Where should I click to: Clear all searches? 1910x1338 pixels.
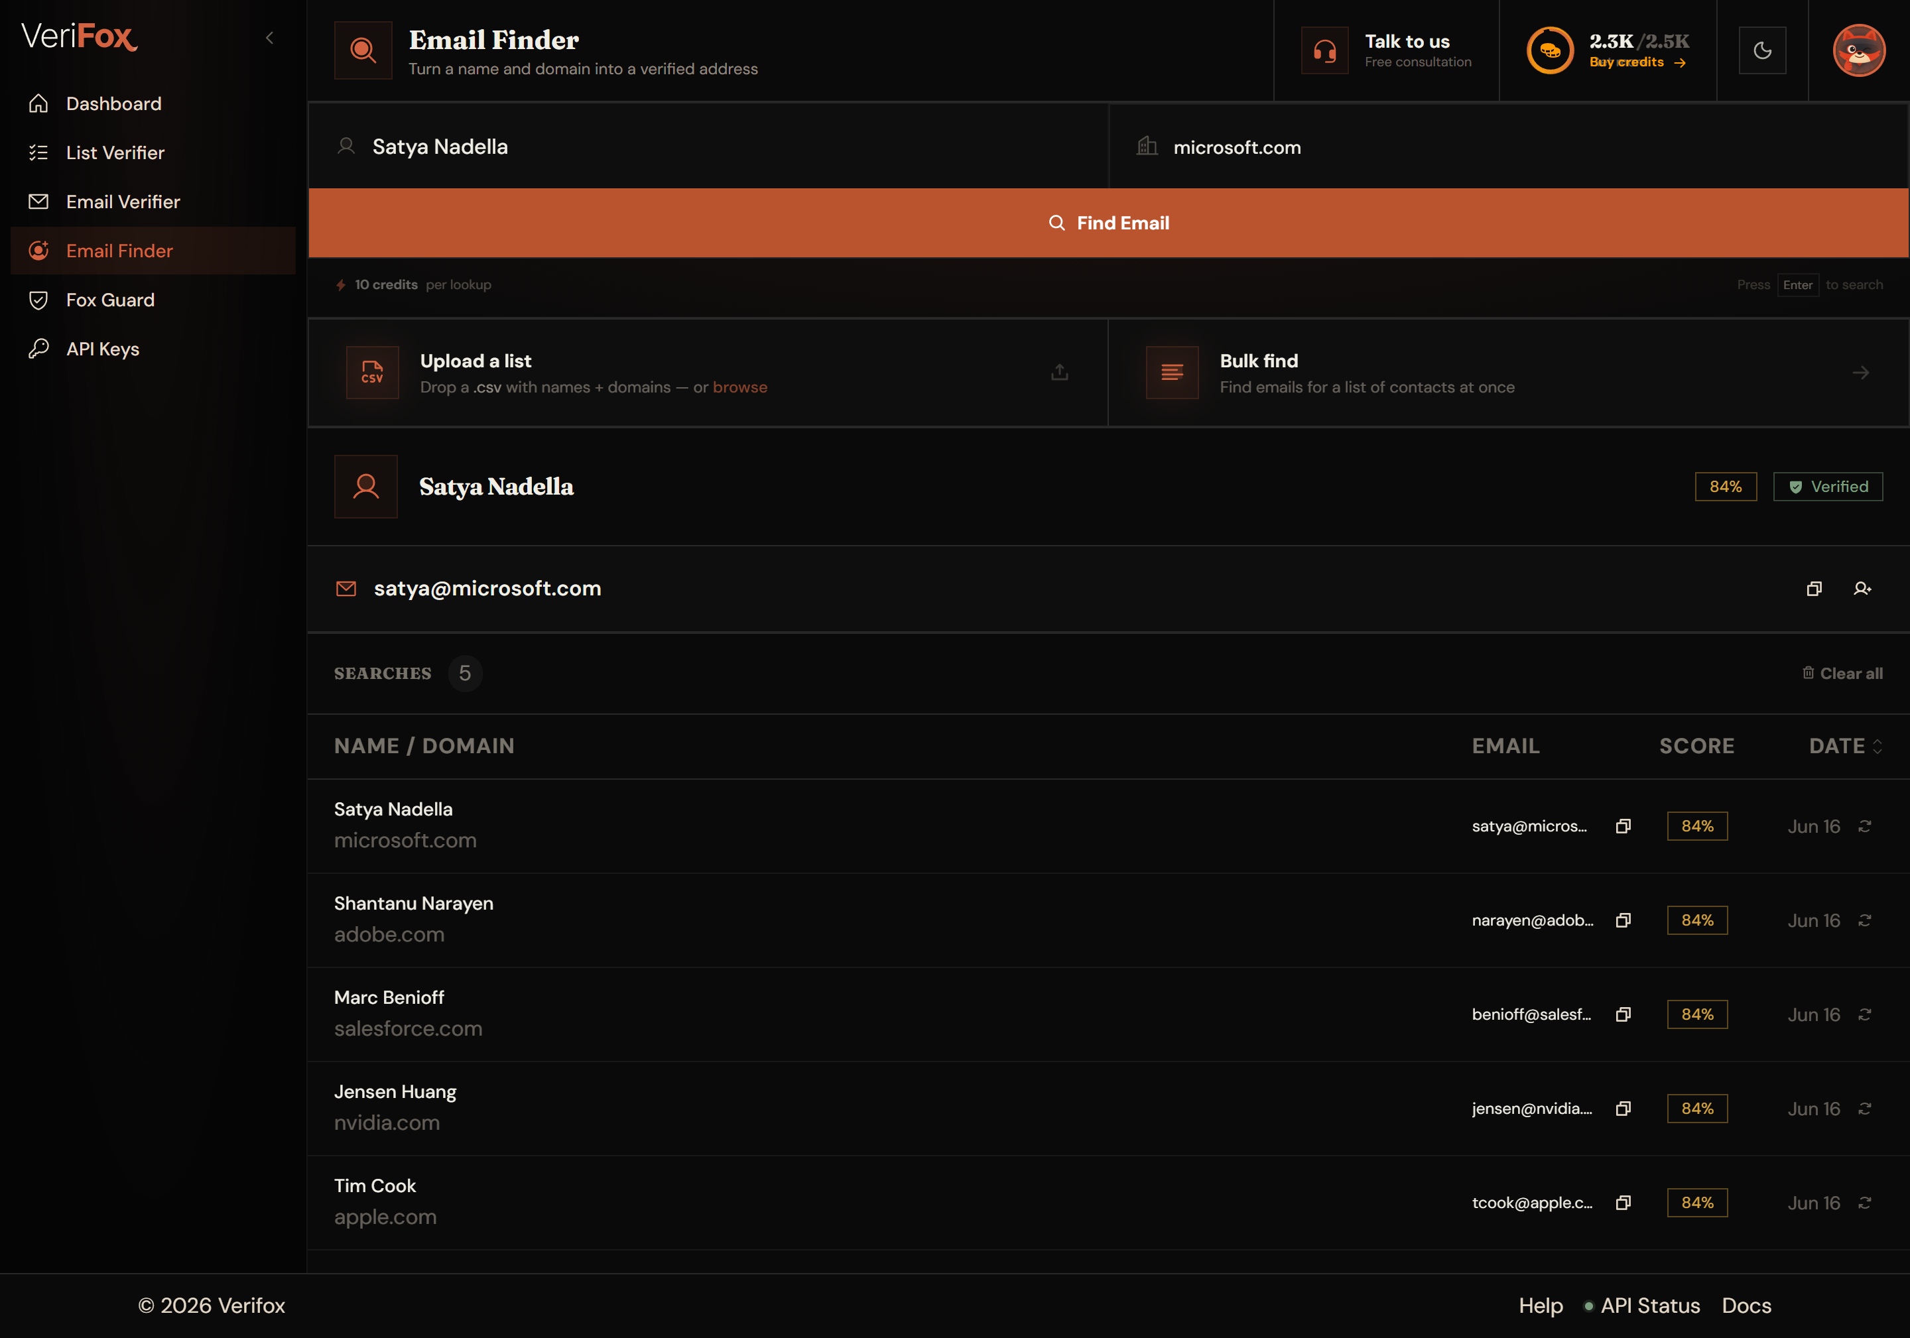tap(1842, 674)
